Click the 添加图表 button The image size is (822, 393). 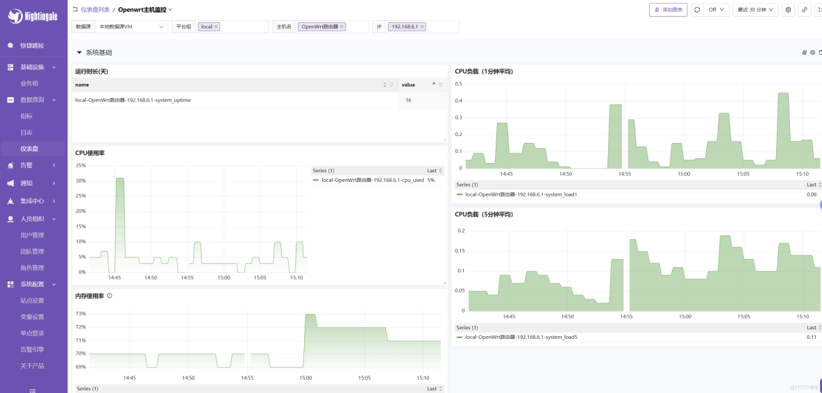click(668, 10)
